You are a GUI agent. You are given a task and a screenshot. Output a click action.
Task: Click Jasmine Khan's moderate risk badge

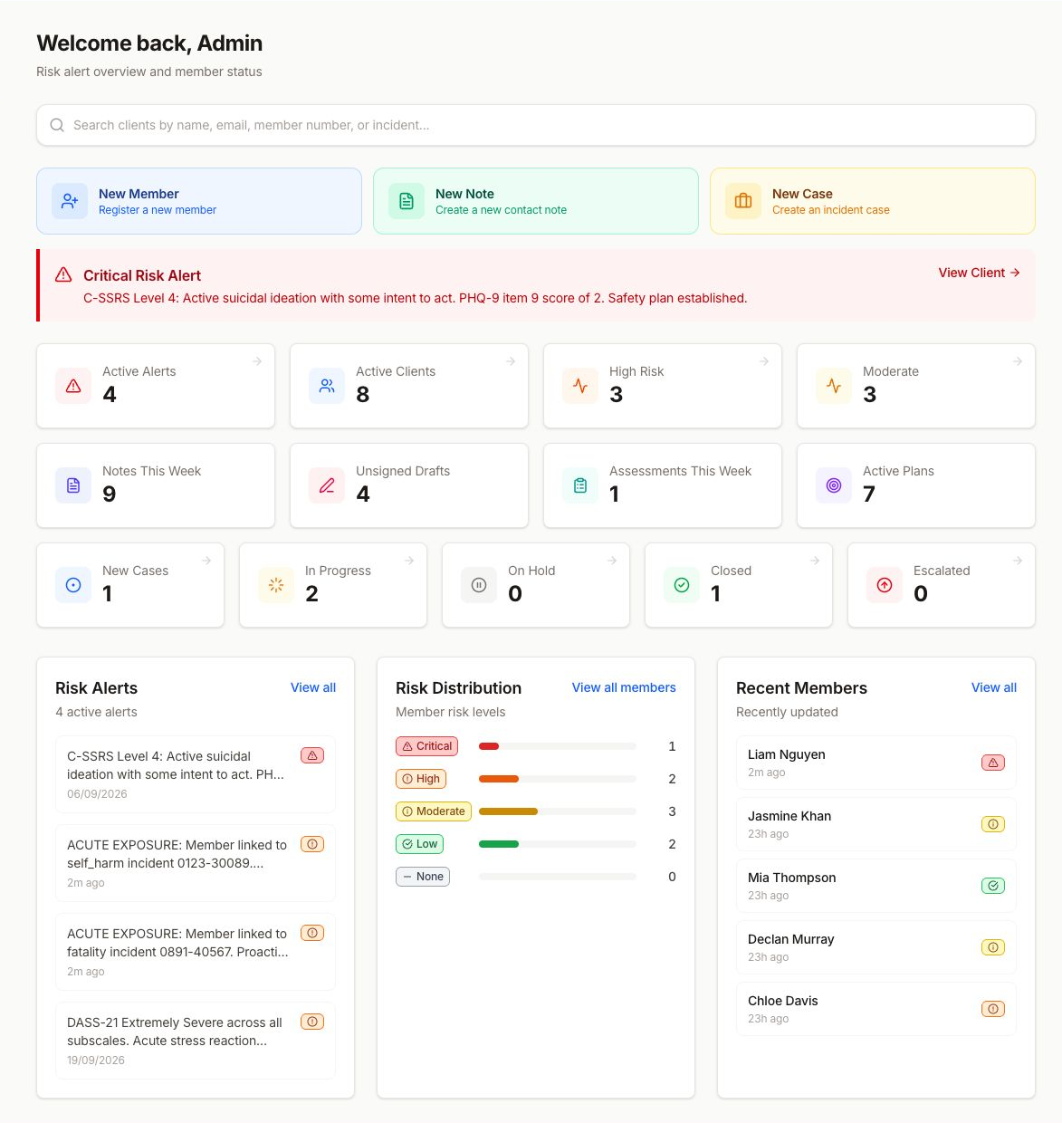(993, 824)
